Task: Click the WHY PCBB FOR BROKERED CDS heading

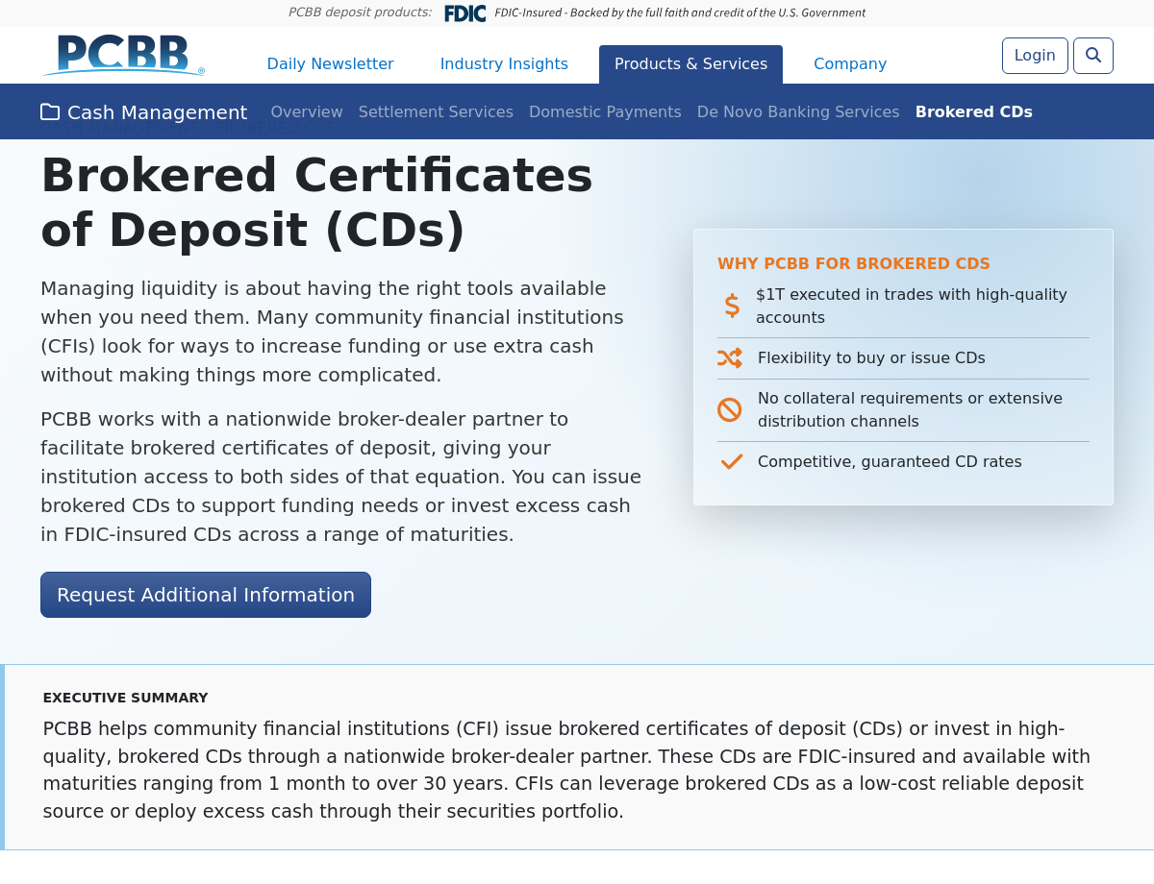Action: tap(854, 264)
